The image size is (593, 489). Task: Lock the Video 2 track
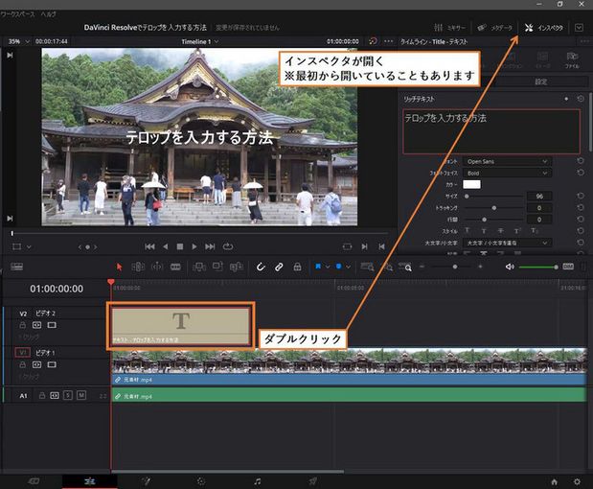click(x=23, y=325)
